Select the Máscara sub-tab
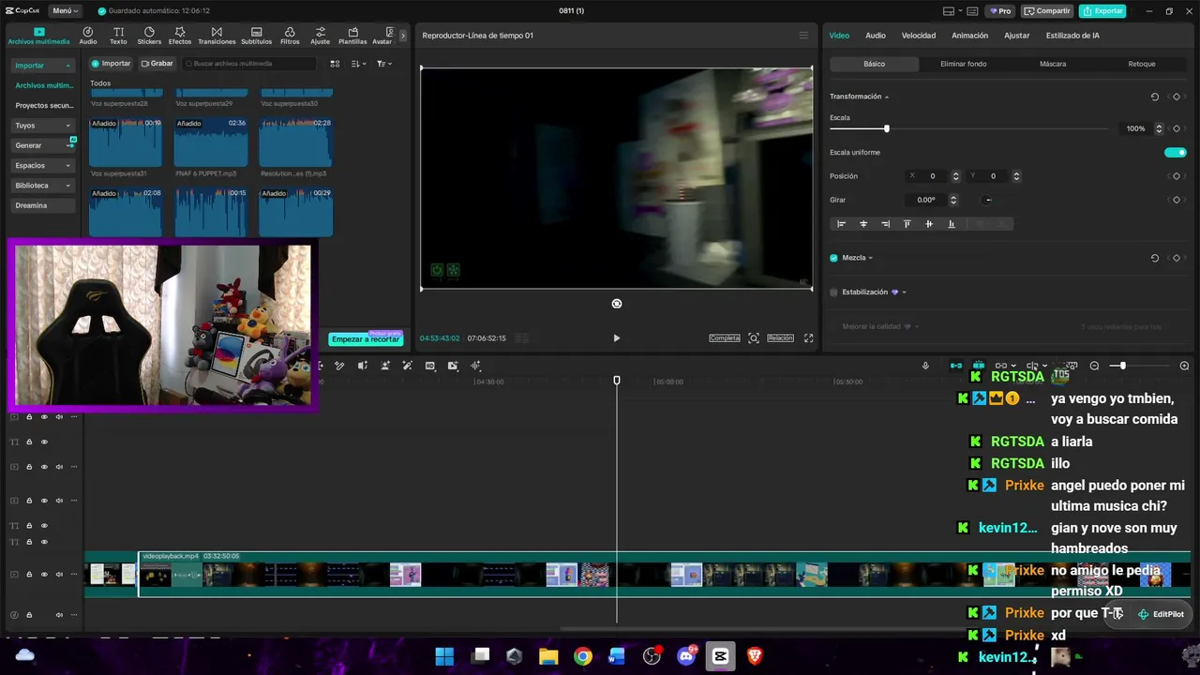 (x=1053, y=64)
